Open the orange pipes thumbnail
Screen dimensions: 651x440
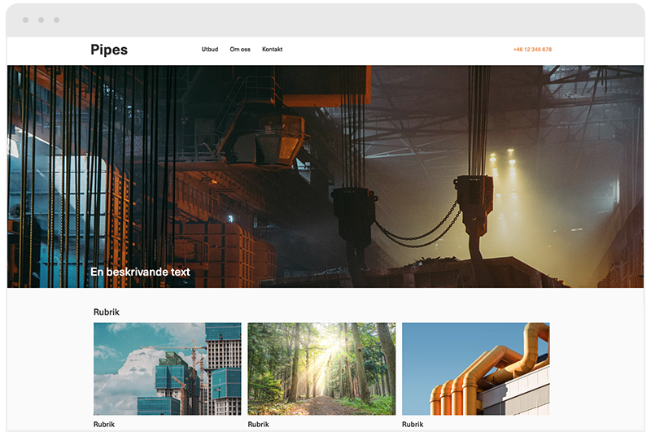point(476,369)
